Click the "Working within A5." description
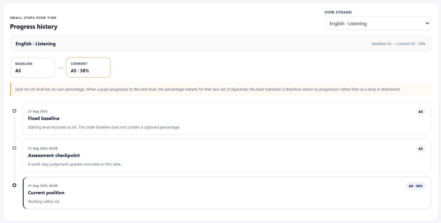 [x=44, y=202]
